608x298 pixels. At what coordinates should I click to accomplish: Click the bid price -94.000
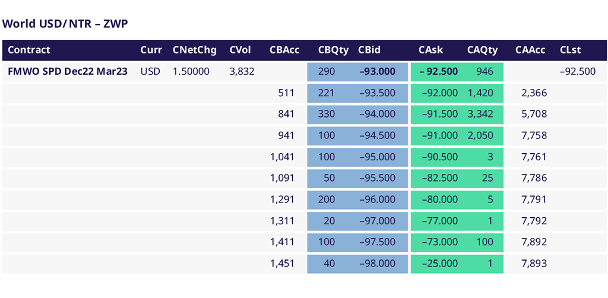click(x=378, y=115)
